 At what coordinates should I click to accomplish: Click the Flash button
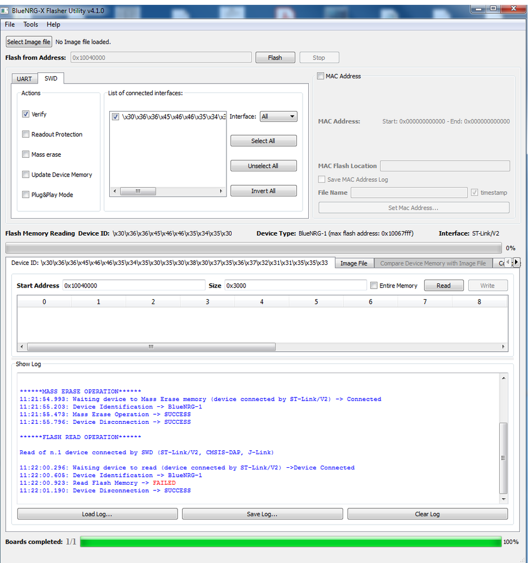275,57
